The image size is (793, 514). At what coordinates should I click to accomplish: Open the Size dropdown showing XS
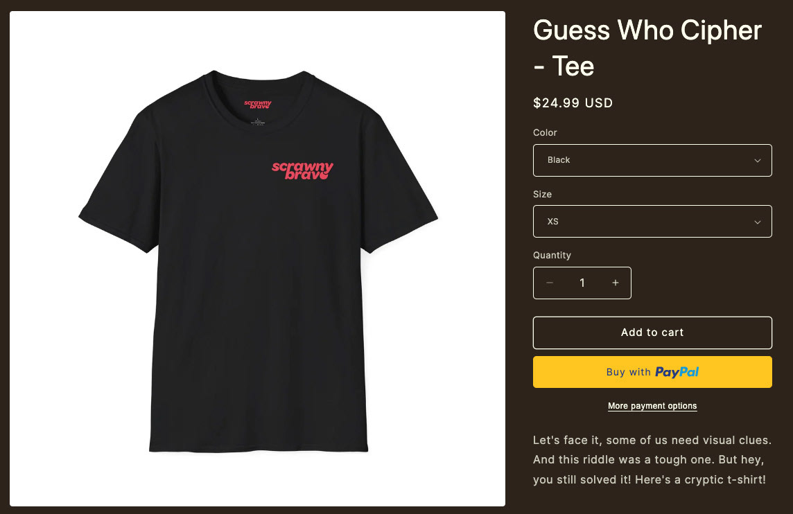652,222
